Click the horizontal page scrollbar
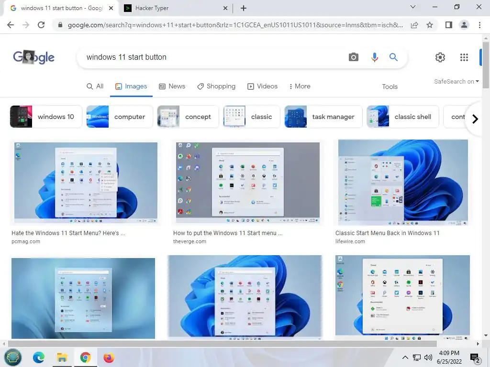The image size is (490, 367). [x=222, y=344]
